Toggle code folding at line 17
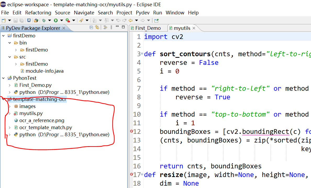This screenshot has height=188, width=311. pos(142,174)
